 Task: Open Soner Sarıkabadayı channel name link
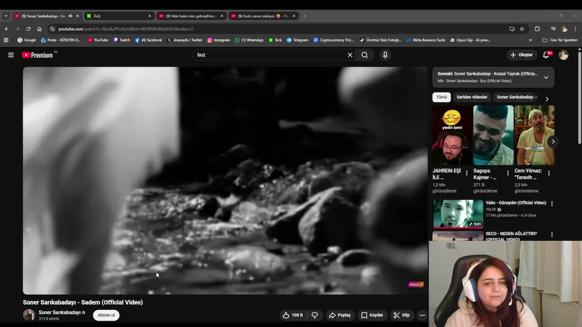(60, 312)
